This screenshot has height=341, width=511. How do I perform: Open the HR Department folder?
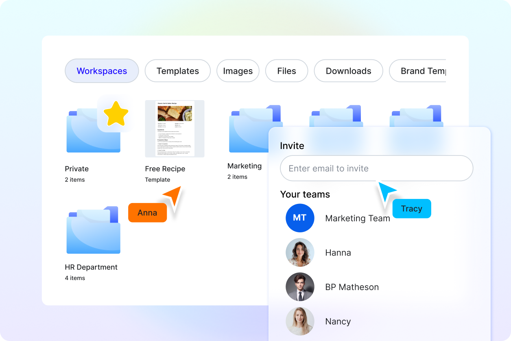[x=93, y=230]
